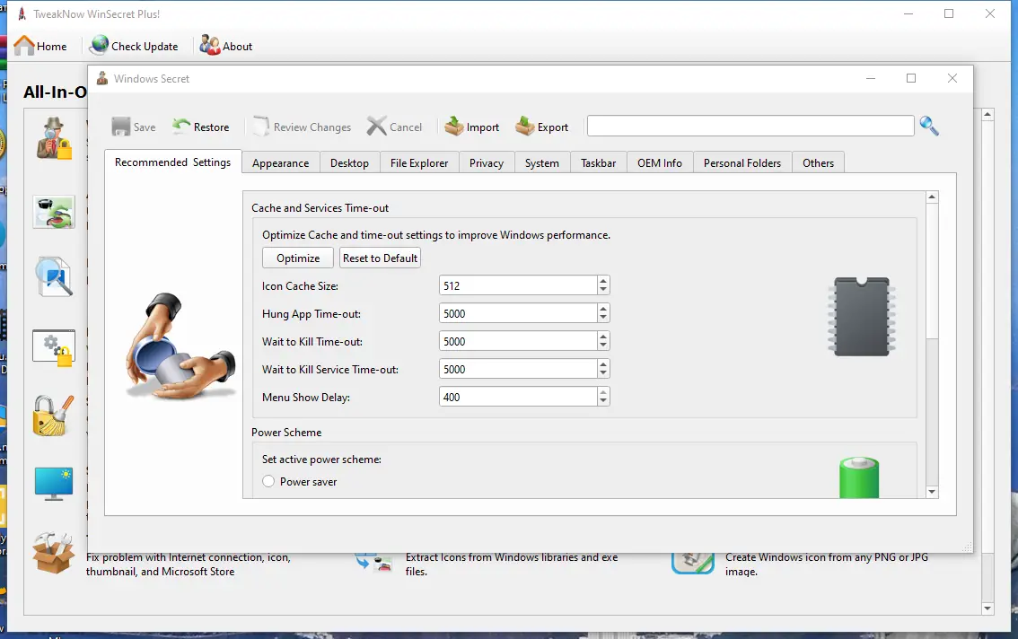Select the Taskbar tab

pos(598,163)
